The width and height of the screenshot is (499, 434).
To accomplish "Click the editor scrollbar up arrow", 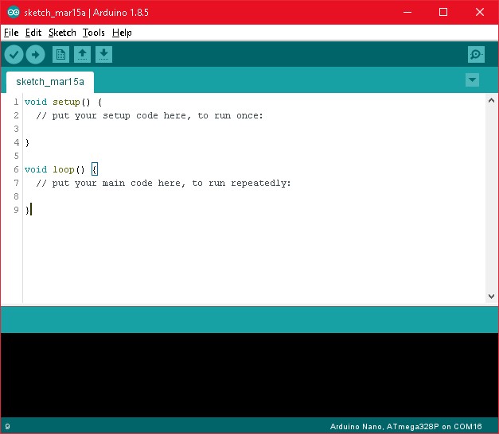I will coord(491,100).
